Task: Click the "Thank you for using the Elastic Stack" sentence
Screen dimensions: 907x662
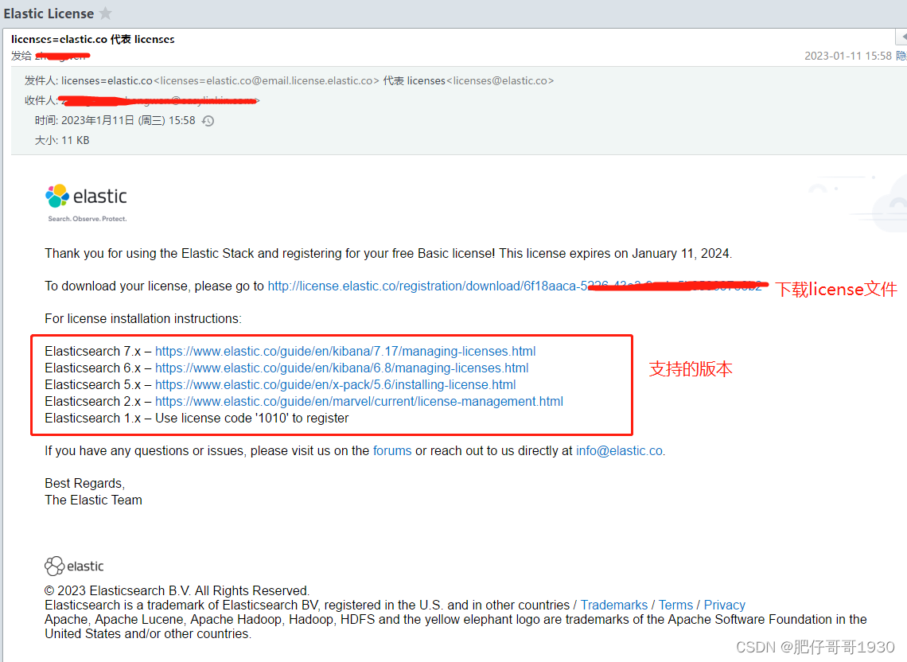Action: click(x=388, y=254)
